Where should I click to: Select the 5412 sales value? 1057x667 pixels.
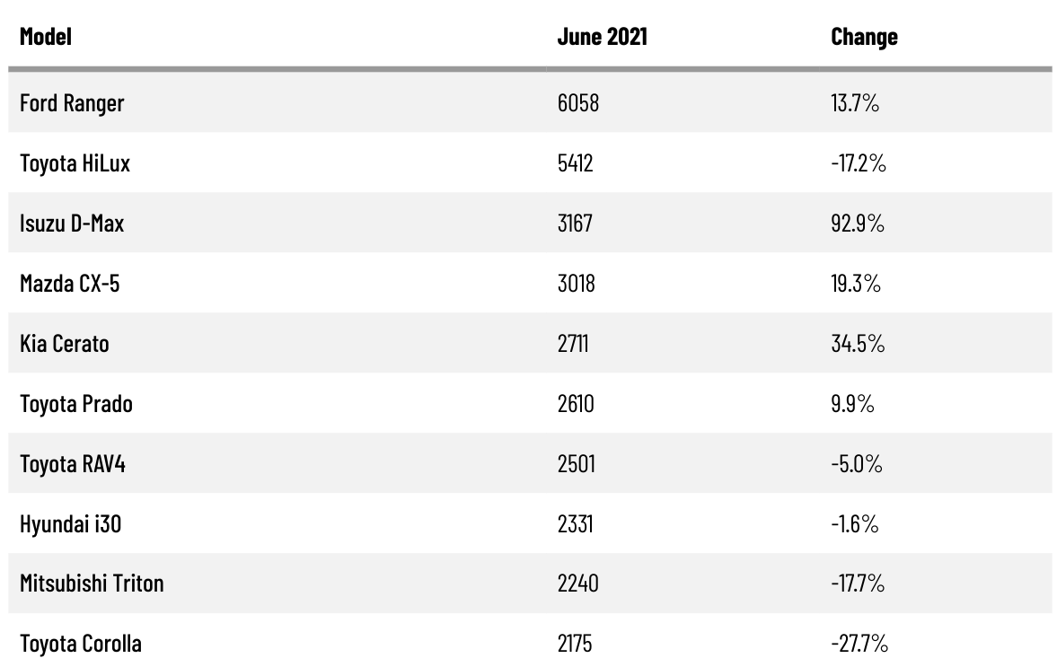[x=576, y=163]
